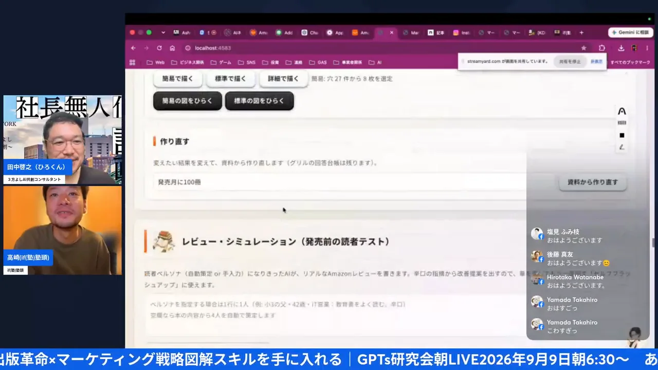
Task: Click the page scrollbar thumb
Action: (653, 243)
